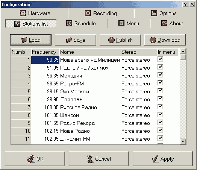Click the Numb column header
The height and width of the screenshot is (170, 197).
(x=21, y=52)
